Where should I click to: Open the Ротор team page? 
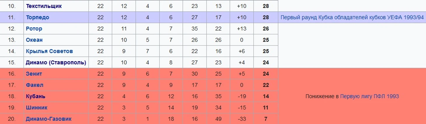pyautogui.click(x=34, y=29)
